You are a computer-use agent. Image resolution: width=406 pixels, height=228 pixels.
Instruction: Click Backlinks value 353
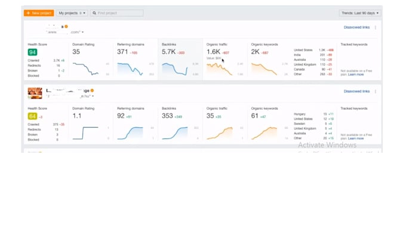167,116
